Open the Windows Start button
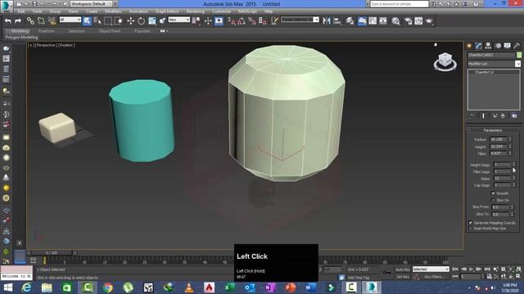 click(8, 287)
